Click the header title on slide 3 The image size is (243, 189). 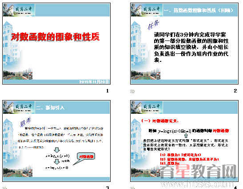(50, 108)
